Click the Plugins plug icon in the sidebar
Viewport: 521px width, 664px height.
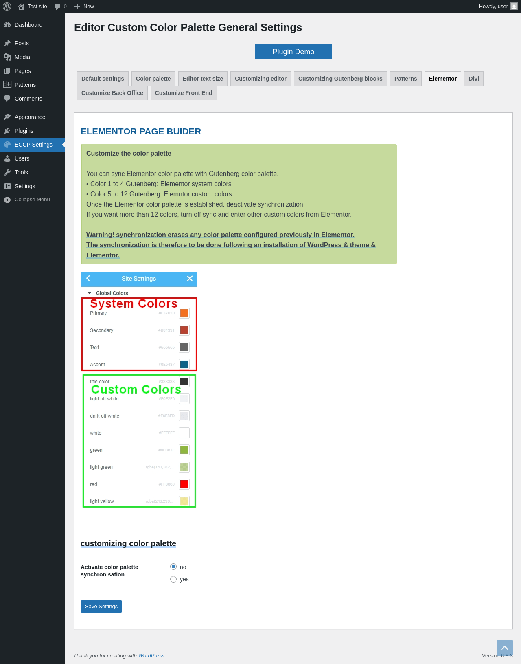click(7, 131)
